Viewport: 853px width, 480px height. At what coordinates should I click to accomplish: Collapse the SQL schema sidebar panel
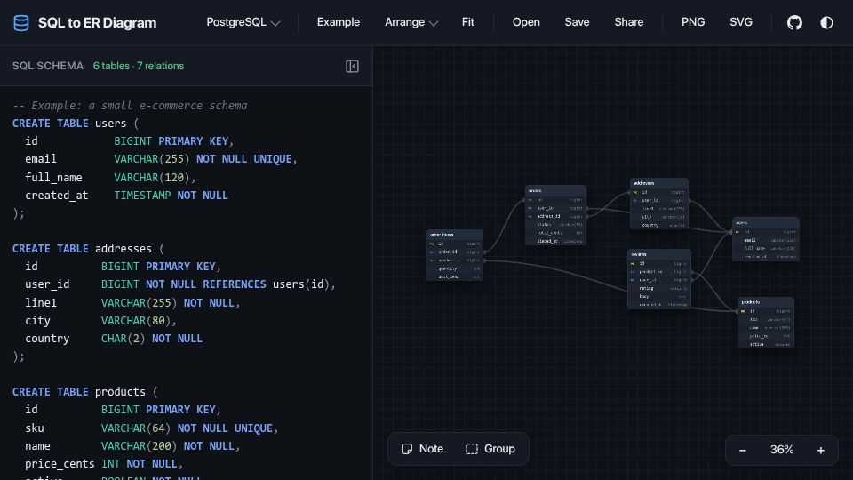[352, 67]
